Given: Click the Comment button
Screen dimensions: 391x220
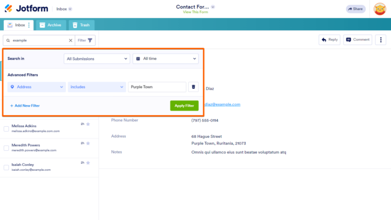Looking at the screenshot, I should point(357,40).
